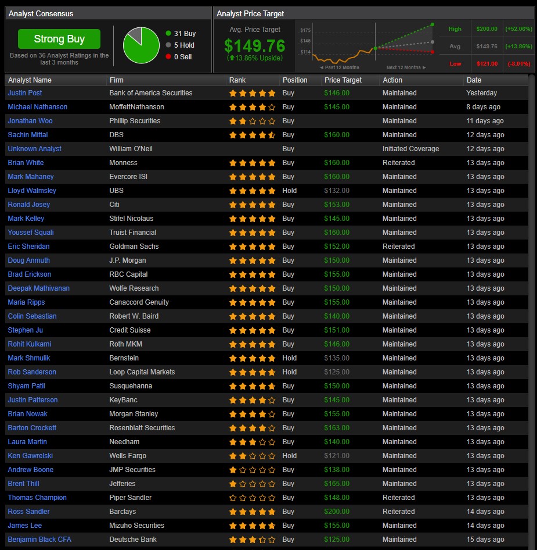Open Rohit Kulkarni analyst link
537x550 pixels.
[30, 344]
